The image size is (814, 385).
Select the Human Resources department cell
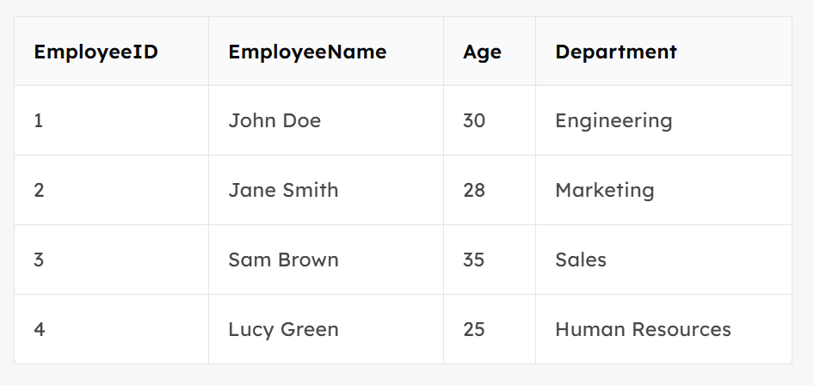(x=663, y=329)
